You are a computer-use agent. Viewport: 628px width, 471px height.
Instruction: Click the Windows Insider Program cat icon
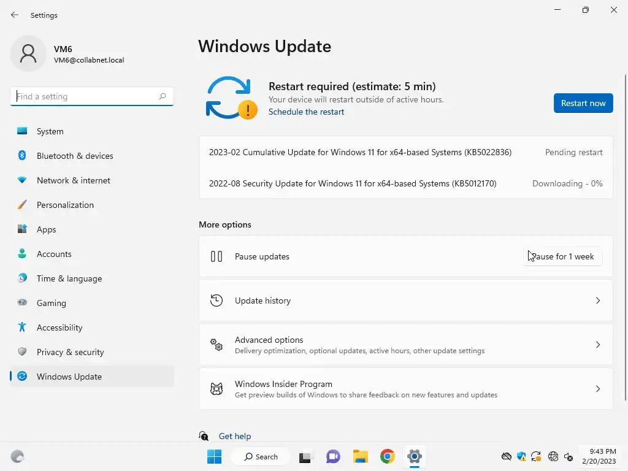pos(216,388)
